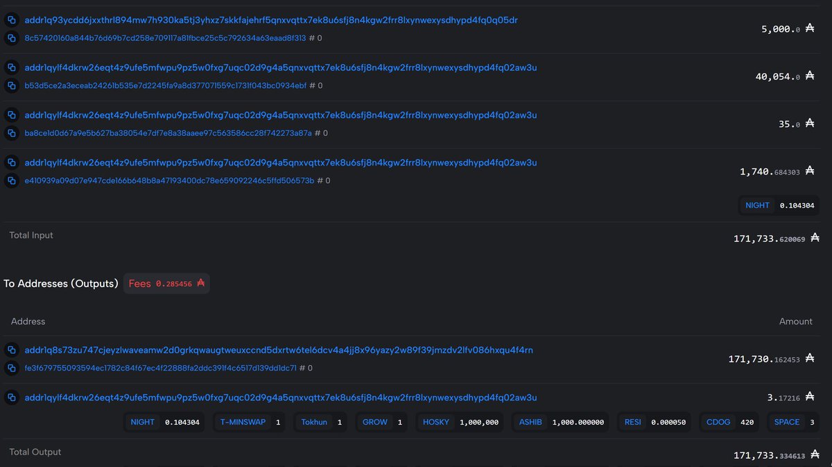
Task: Select the 171,730.162453 ADA output amount
Action: [772, 359]
